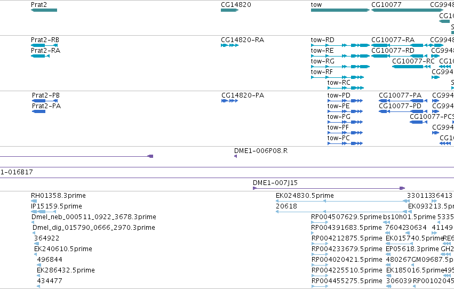Viewport: 454px width, 289px height.
Task: Select protein tow-PG
Action: pyautogui.click(x=345, y=122)
